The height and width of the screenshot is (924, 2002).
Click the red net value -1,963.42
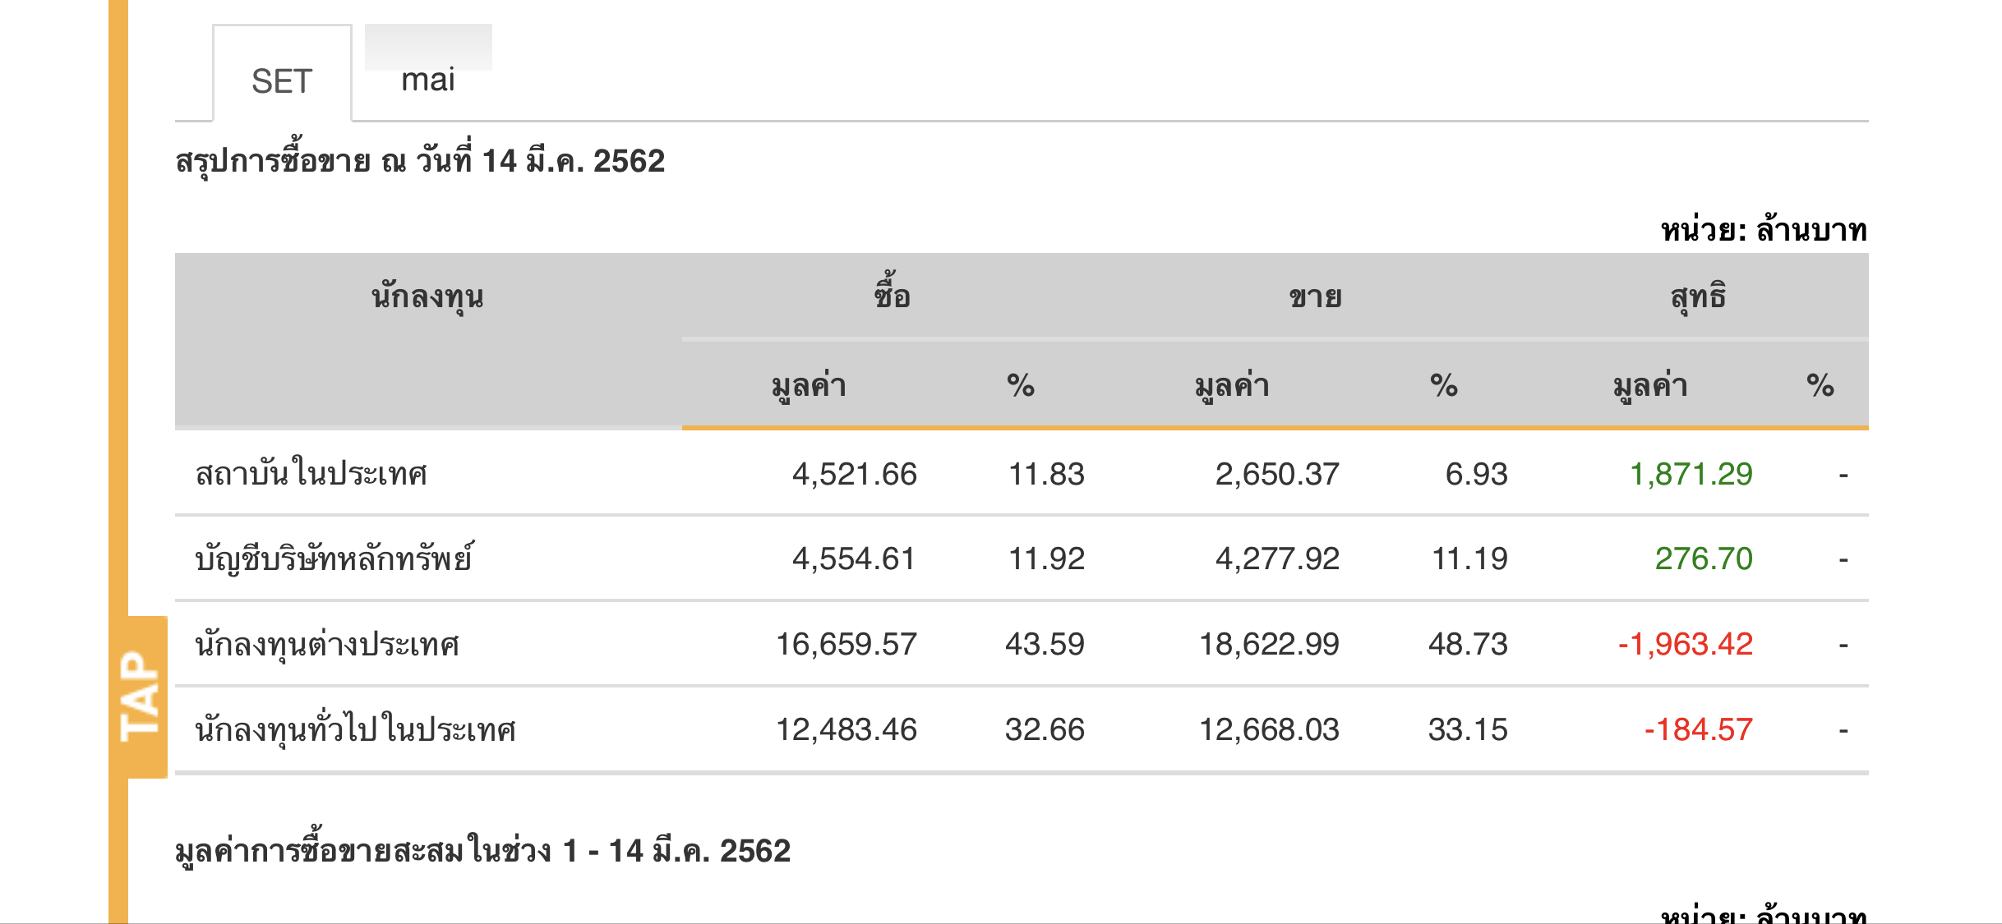tap(1685, 644)
